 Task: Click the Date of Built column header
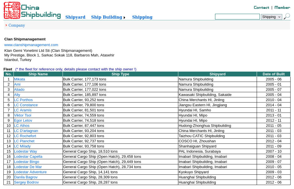pyautogui.click(x=273, y=74)
